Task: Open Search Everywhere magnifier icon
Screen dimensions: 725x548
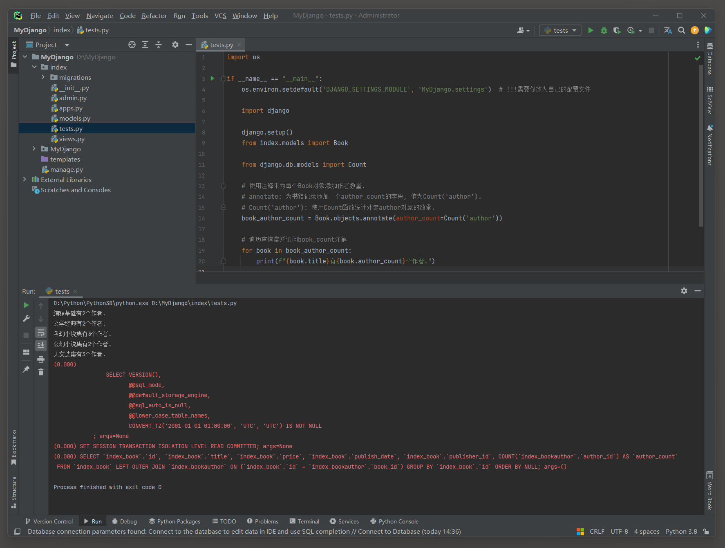Action: point(681,30)
